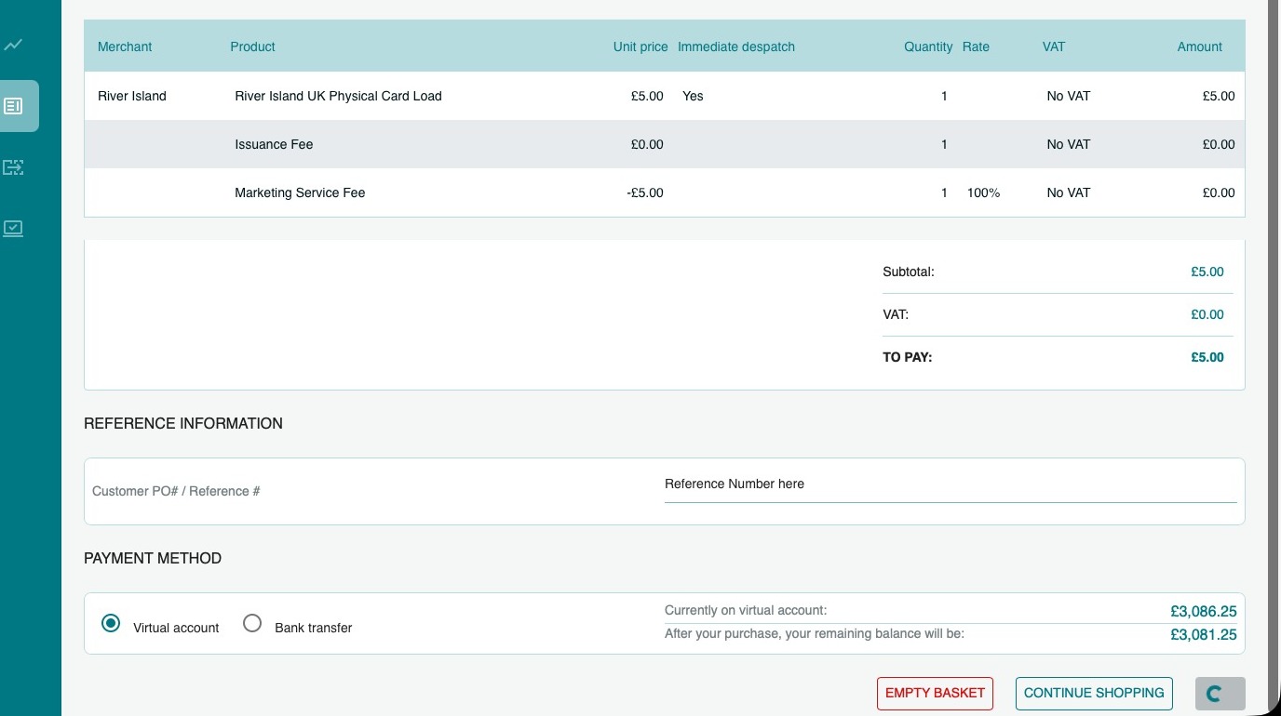
Task: Click the loading spinner button
Action: pyautogui.click(x=1220, y=693)
